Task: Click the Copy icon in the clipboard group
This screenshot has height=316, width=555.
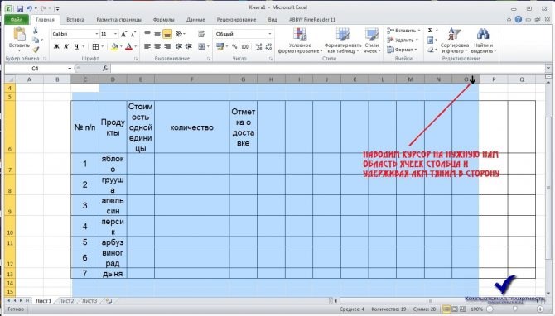Action: click(36, 40)
